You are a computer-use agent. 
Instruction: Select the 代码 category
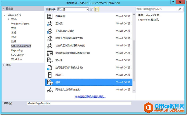point(14,37)
